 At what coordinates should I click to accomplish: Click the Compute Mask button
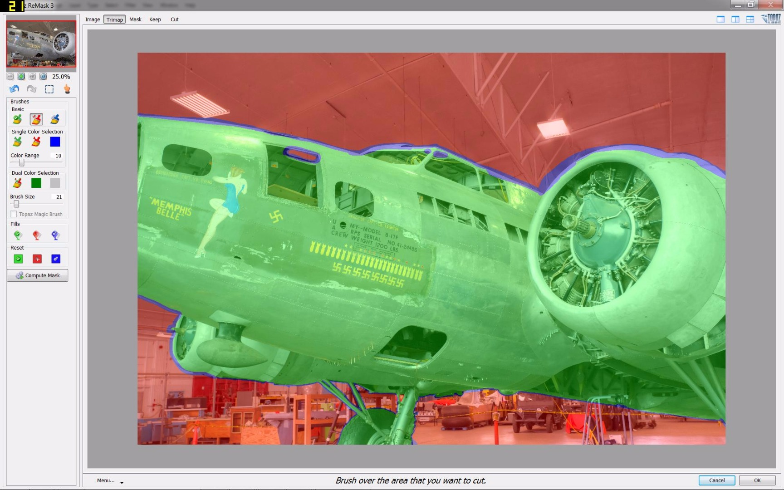point(38,275)
